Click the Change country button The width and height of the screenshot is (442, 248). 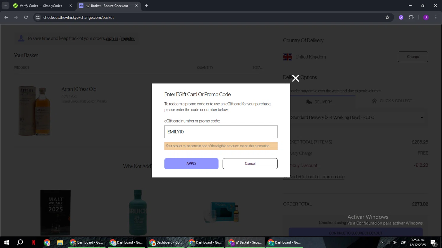[413, 57]
